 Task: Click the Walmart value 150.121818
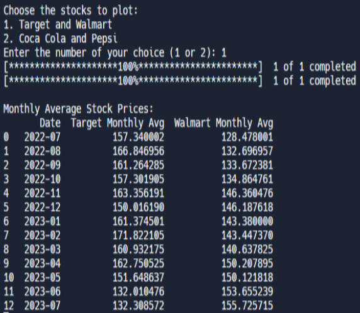pyautogui.click(x=247, y=277)
